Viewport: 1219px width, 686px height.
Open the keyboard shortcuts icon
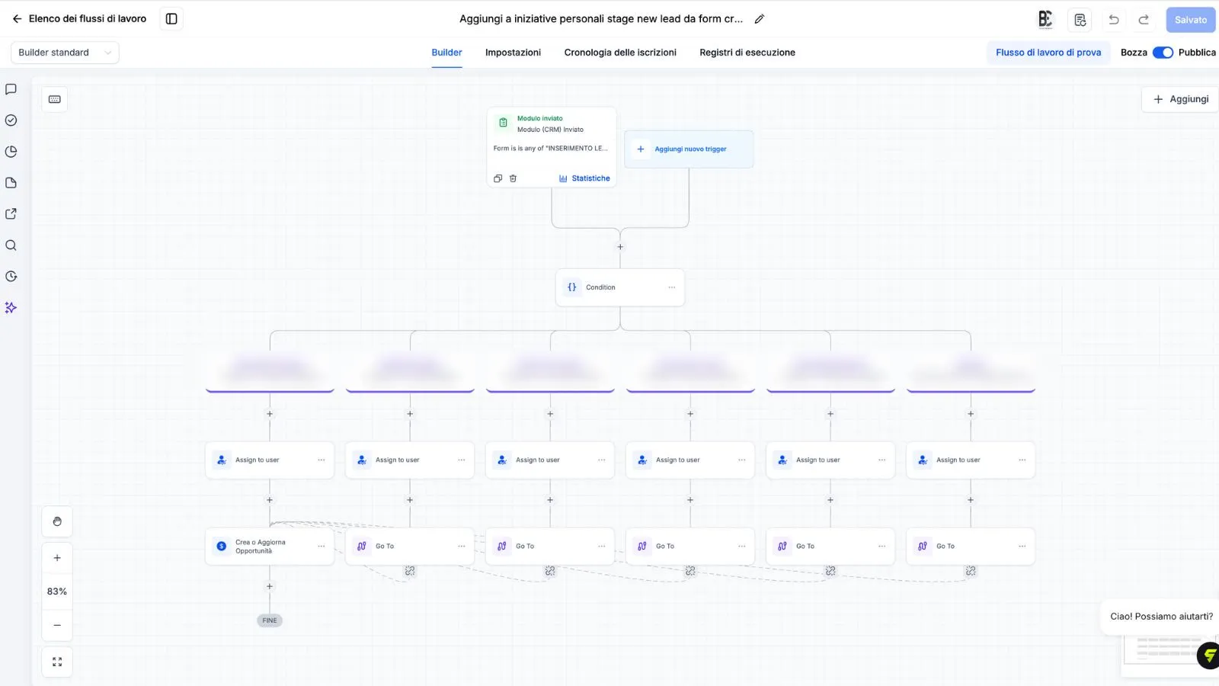[55, 99]
